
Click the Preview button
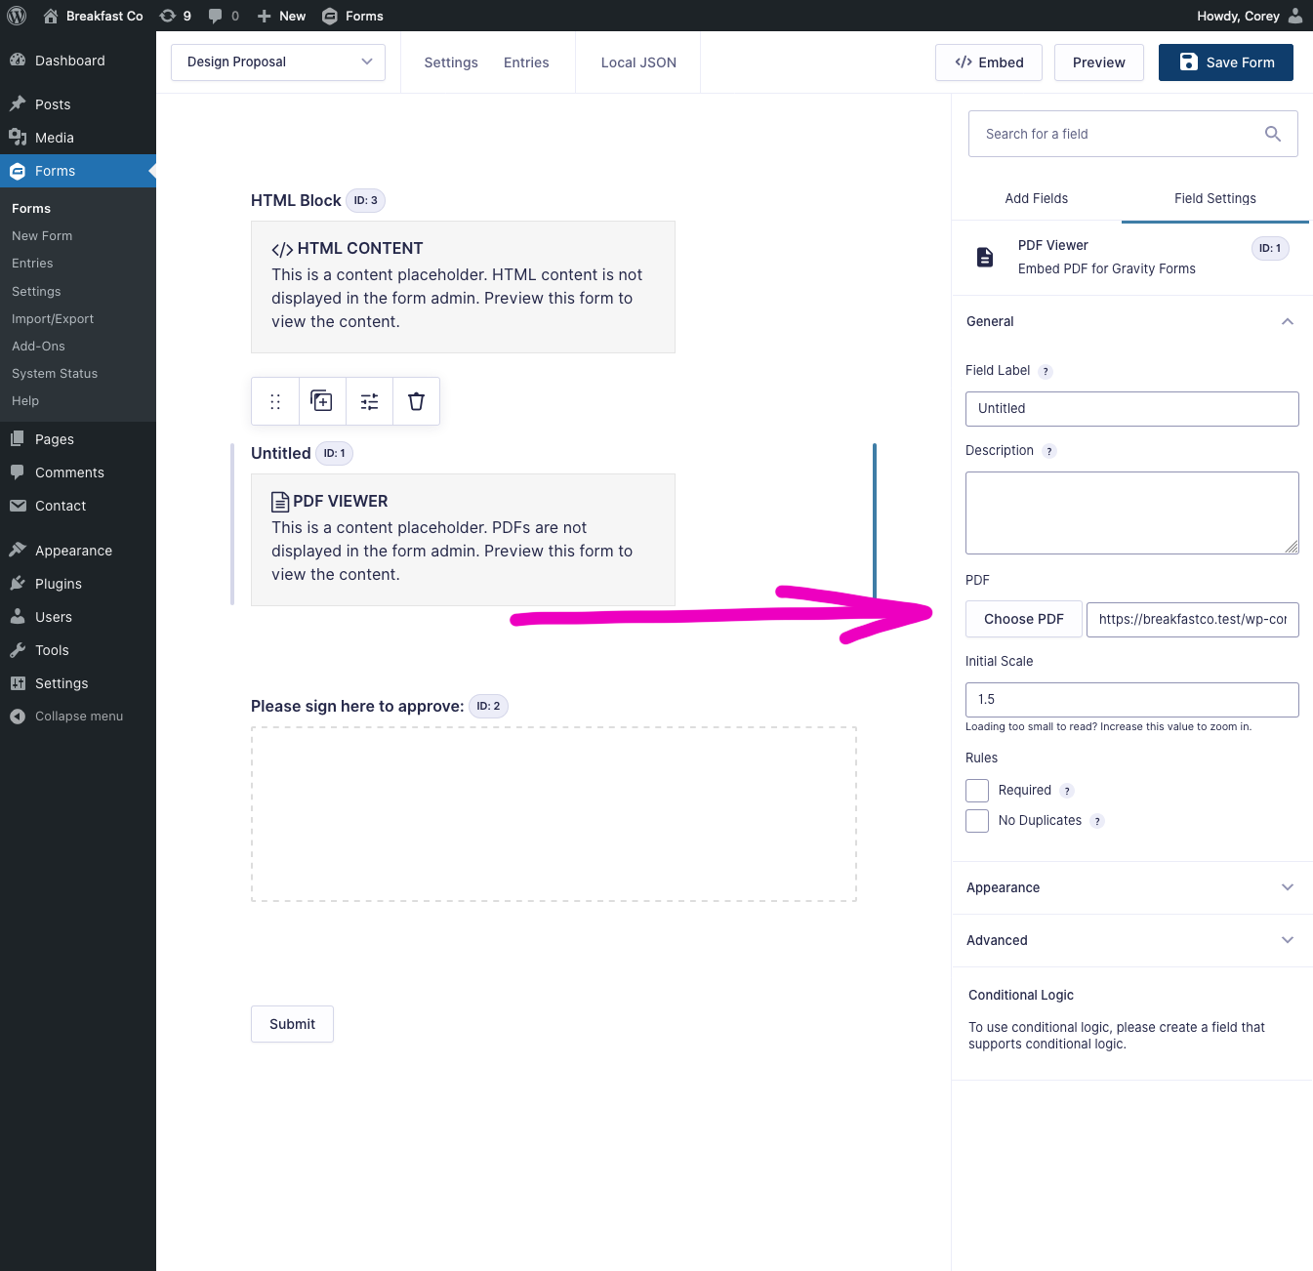pos(1099,62)
